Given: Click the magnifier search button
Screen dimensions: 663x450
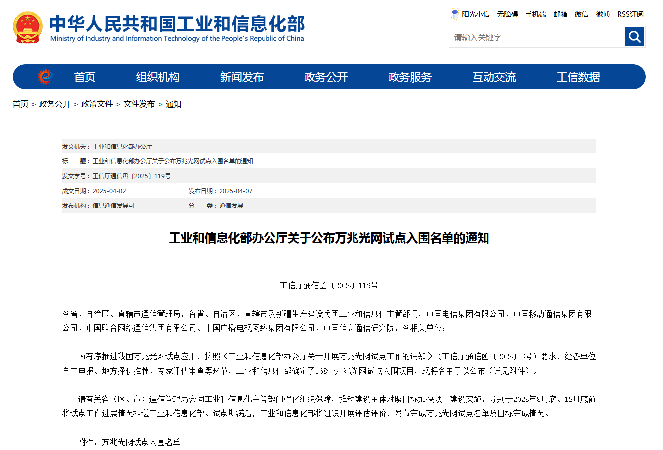Looking at the screenshot, I should (x=634, y=37).
